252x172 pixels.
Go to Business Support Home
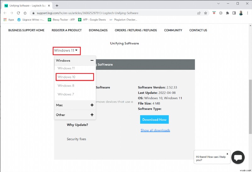(x=26, y=30)
